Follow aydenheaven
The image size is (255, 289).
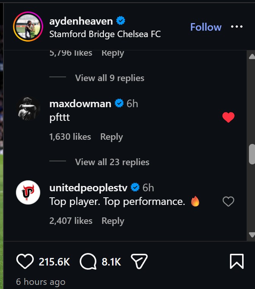click(206, 27)
